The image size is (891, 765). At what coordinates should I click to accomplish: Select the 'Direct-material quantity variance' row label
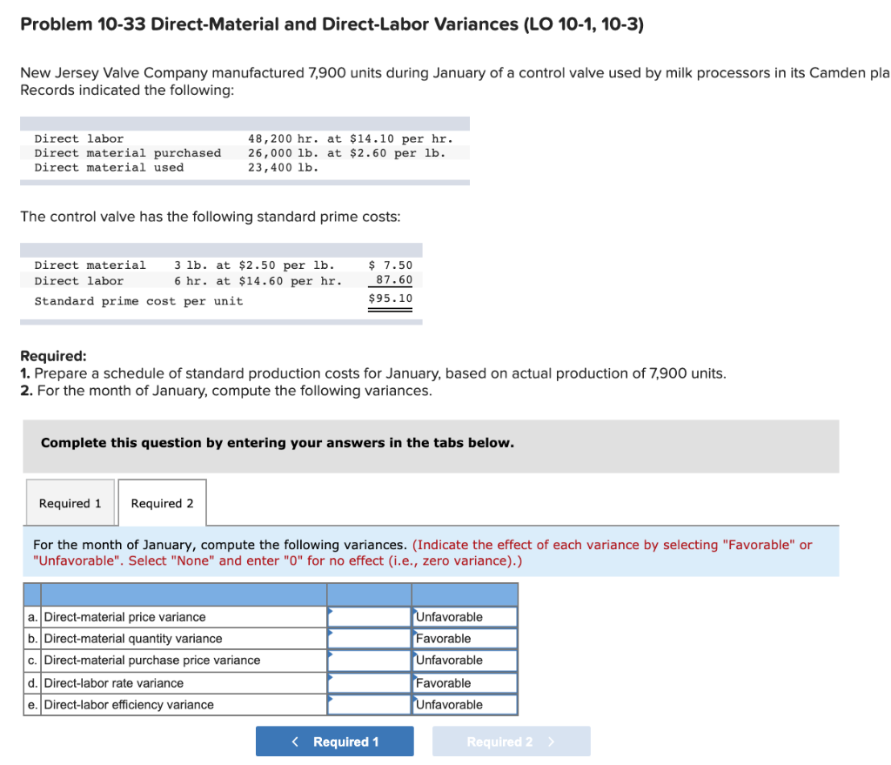133,638
